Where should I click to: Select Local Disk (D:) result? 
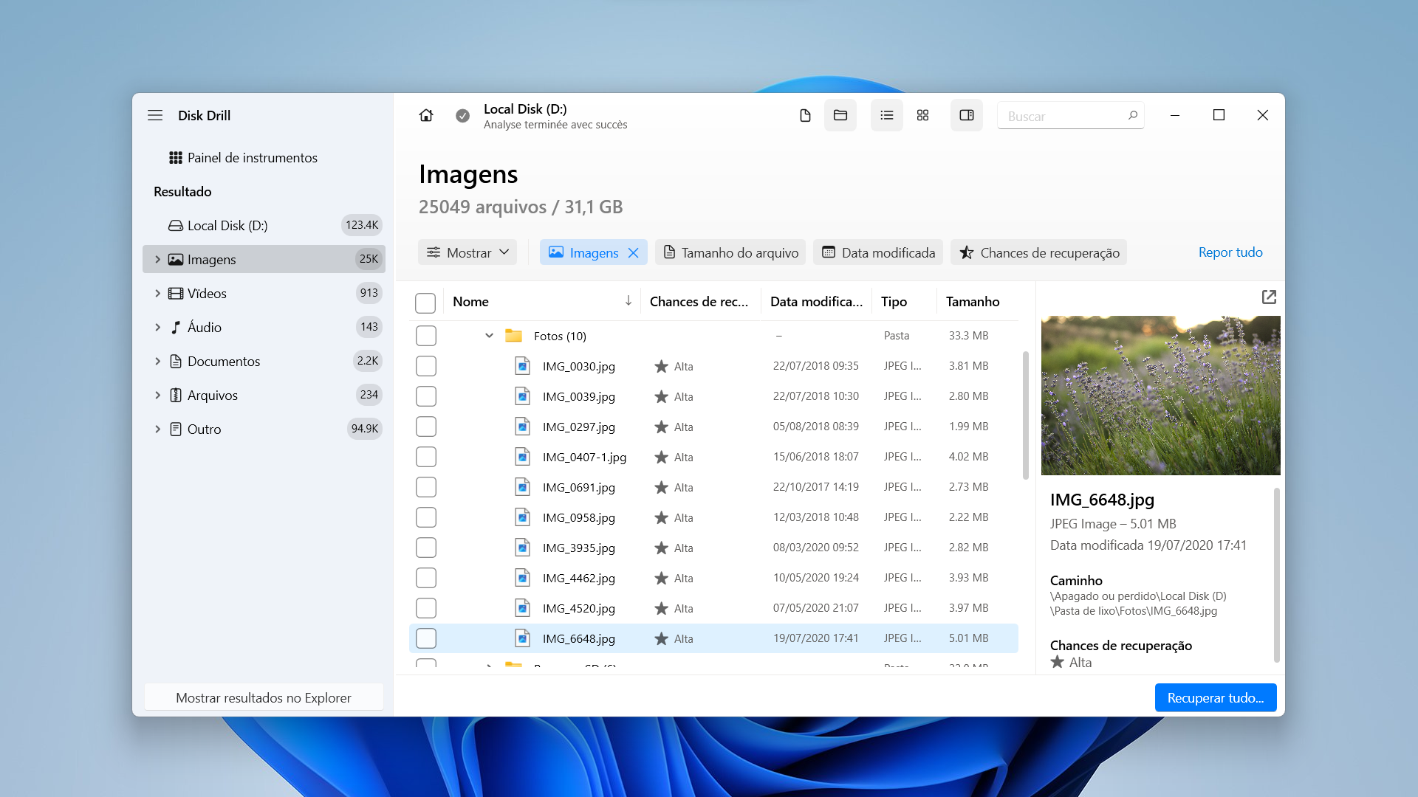click(x=264, y=226)
